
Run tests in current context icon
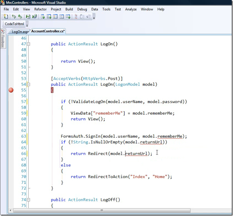(x=14, y=16)
